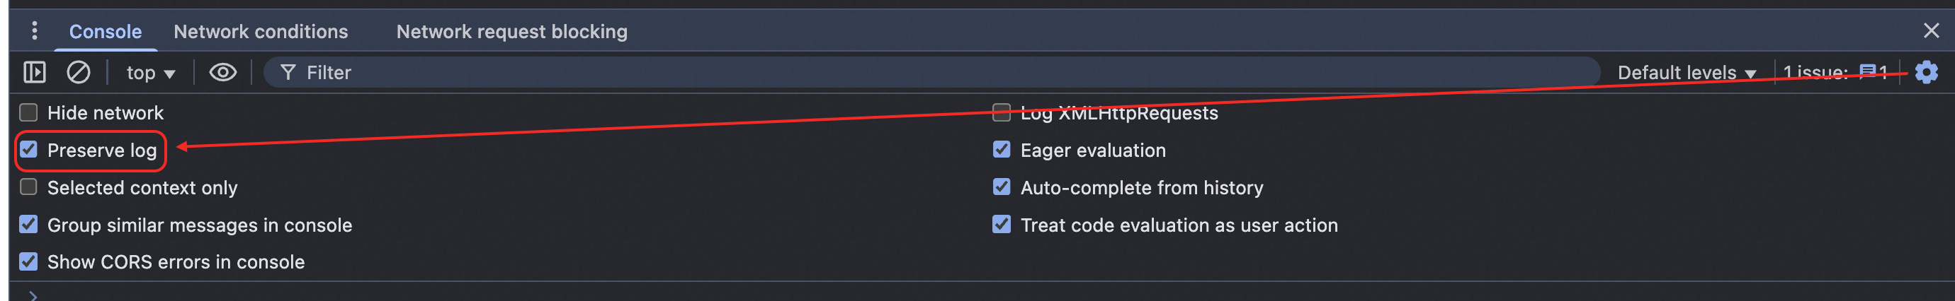This screenshot has height=301, width=1955.
Task: Enable Log XMLHttpRequests checkbox
Action: point(1001,112)
